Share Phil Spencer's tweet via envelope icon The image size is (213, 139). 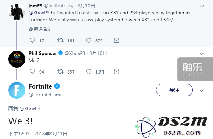[x=116, y=71]
